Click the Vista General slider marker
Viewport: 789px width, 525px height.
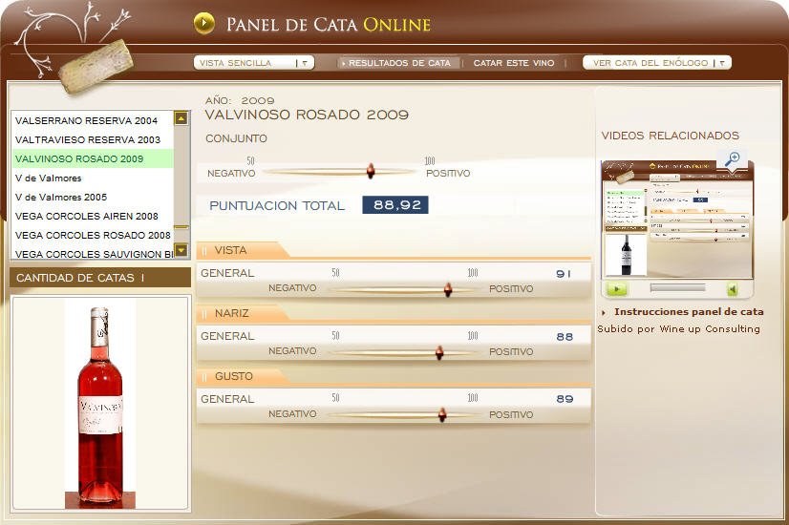click(x=448, y=289)
